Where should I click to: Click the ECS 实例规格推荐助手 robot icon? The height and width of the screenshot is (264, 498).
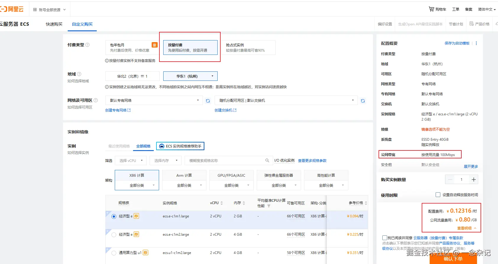point(162,146)
